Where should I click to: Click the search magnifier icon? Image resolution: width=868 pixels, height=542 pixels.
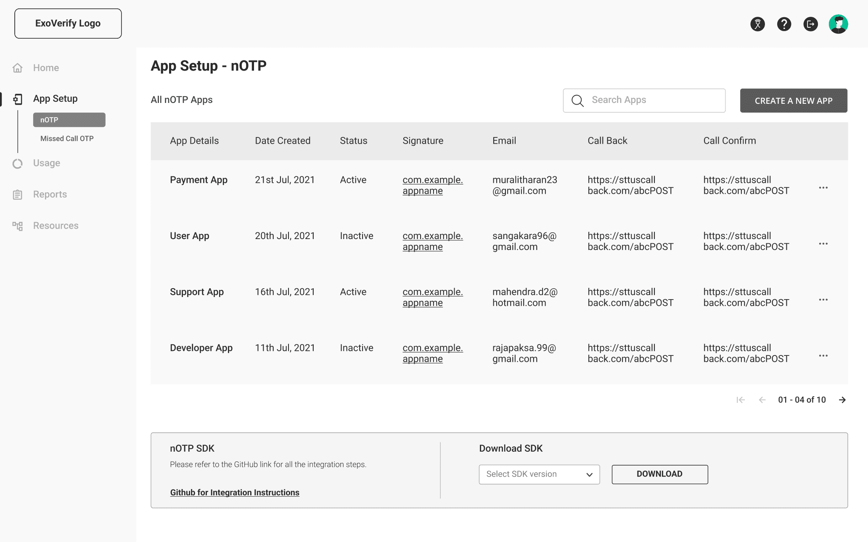(577, 101)
